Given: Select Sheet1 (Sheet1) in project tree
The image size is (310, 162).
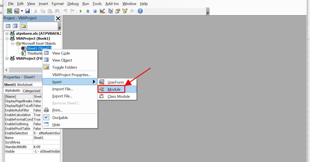Looking at the screenshot, I should pyautogui.click(x=39, y=48).
